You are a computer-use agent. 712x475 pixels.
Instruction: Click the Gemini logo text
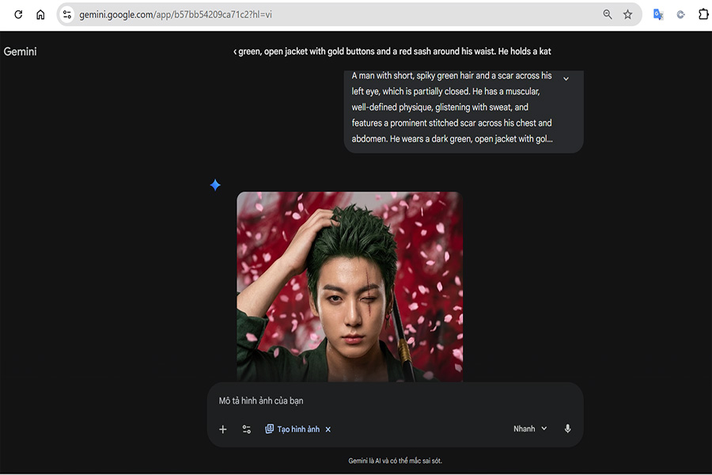coord(21,51)
